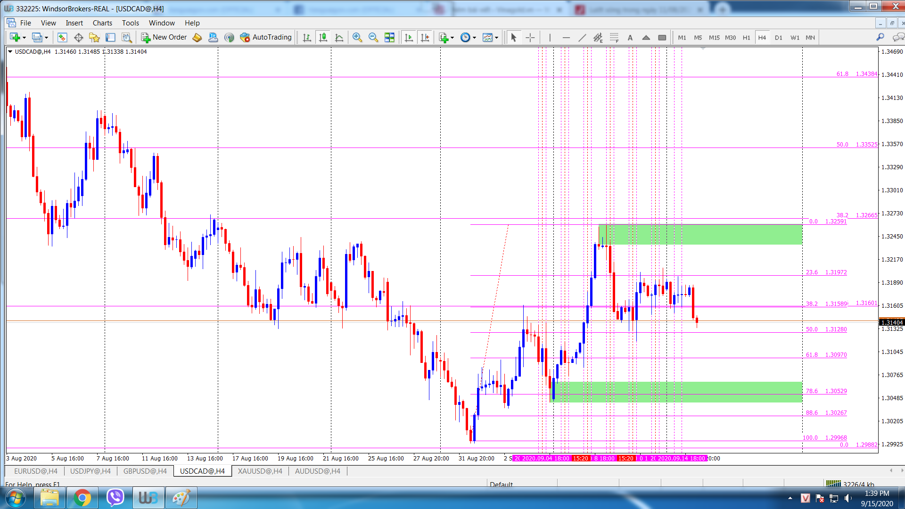Open the Periods clock icon
Viewport: 905px width, 509px height.
(465, 37)
